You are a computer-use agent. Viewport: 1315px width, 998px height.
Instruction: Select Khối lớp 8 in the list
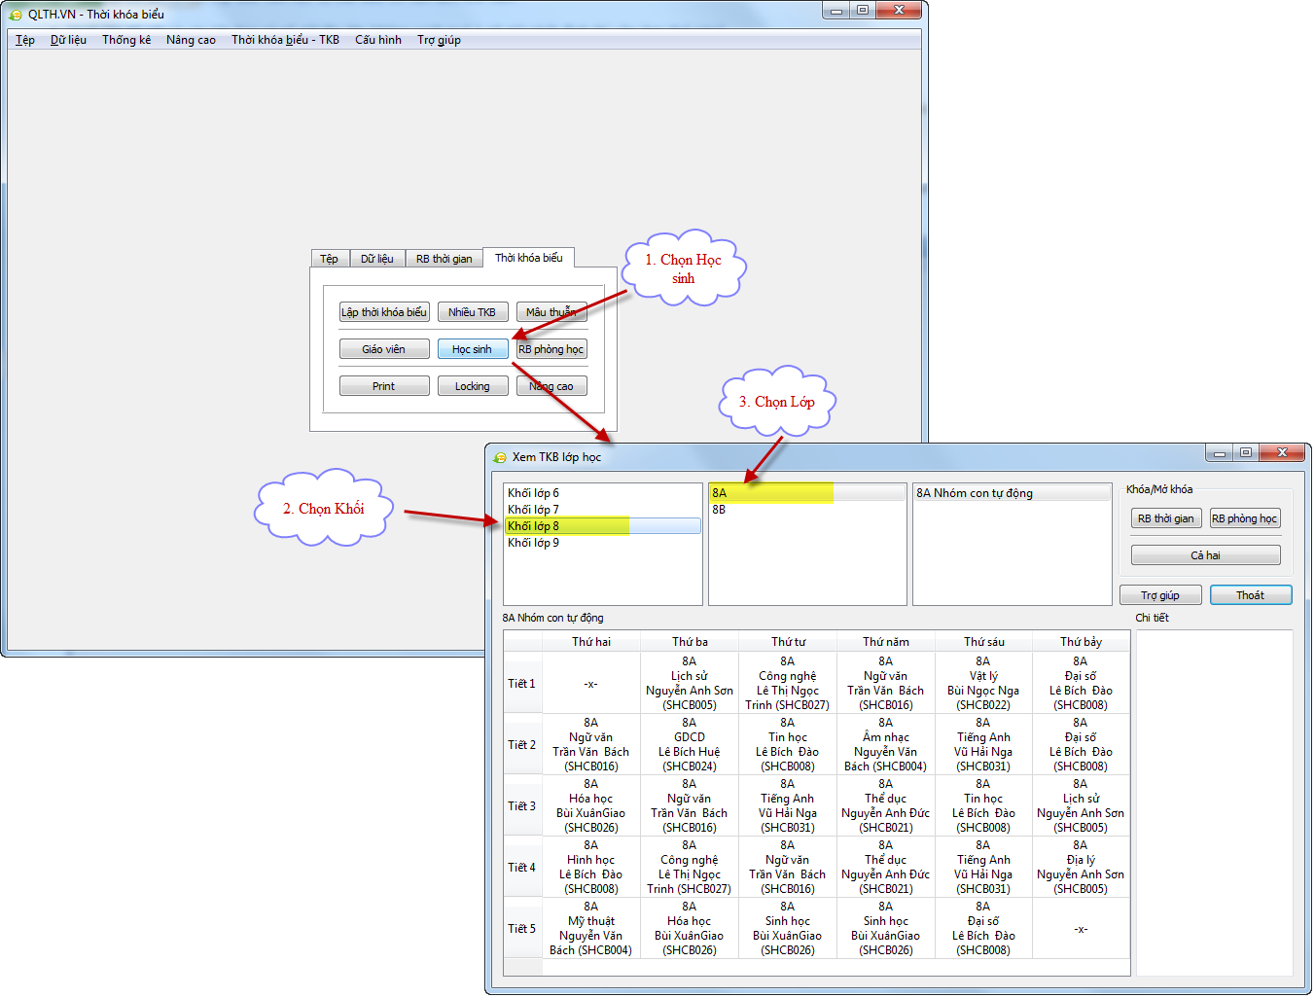[534, 526]
